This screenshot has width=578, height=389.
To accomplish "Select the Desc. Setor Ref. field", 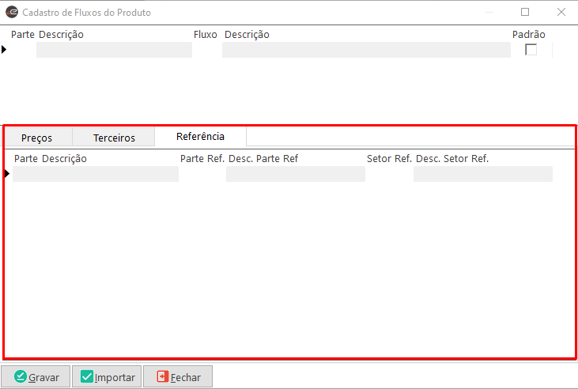I will 482,174.
